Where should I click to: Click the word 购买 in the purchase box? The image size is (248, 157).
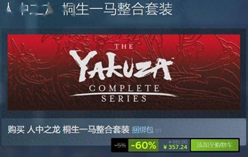tap(16, 130)
